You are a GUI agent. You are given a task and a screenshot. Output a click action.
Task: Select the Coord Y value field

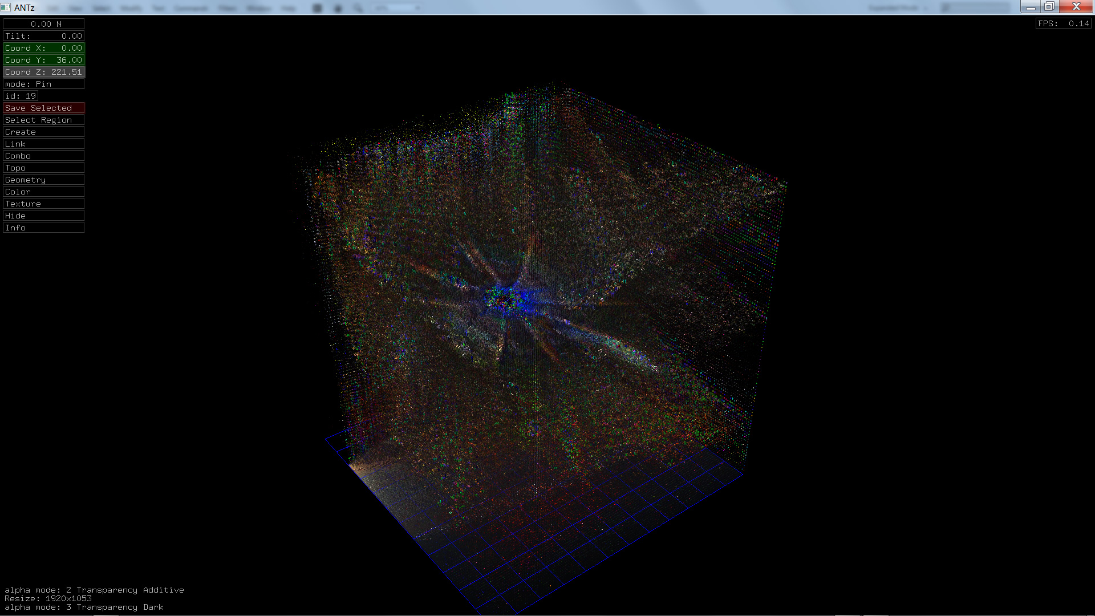43,60
